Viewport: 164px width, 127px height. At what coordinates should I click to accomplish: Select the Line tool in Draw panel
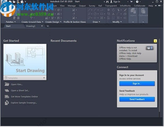[x=89, y=10]
